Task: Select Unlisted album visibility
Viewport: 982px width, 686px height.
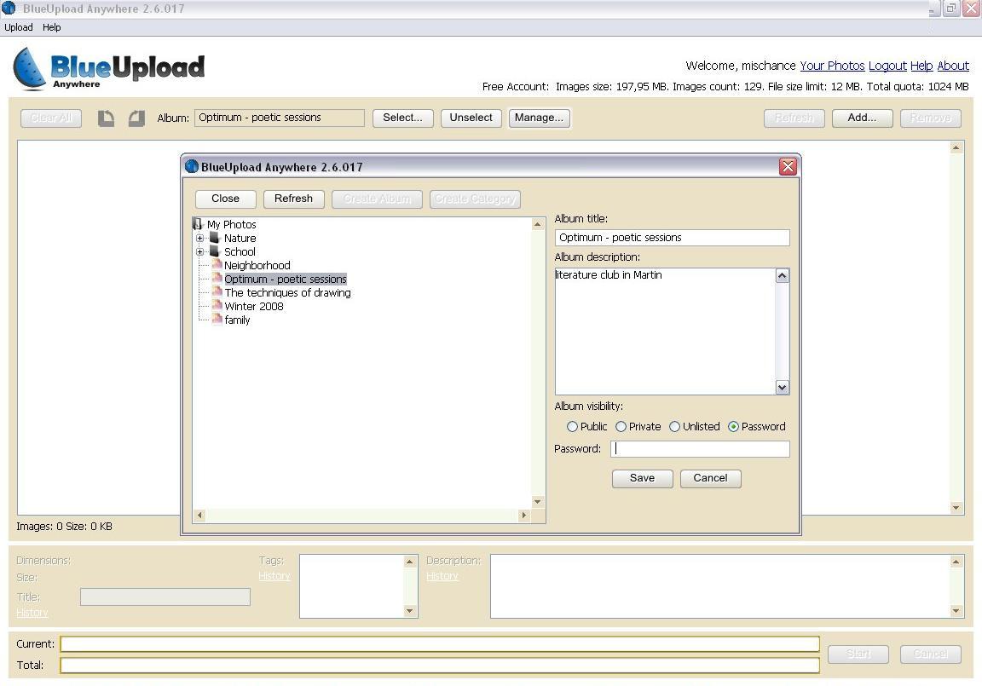Action: tap(674, 426)
